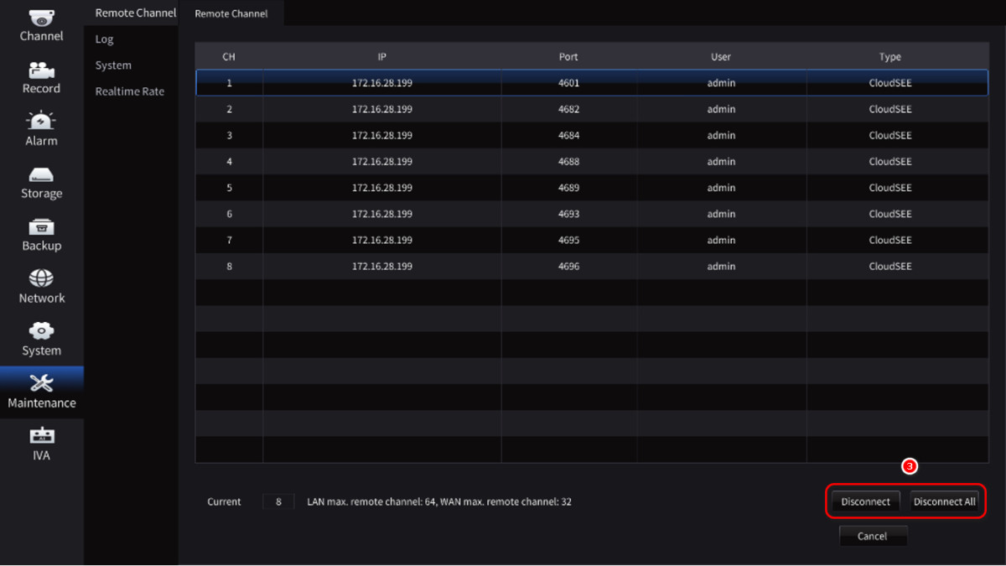Click the Cancel button
Viewport: 1006px width, 566px height.
(x=872, y=536)
